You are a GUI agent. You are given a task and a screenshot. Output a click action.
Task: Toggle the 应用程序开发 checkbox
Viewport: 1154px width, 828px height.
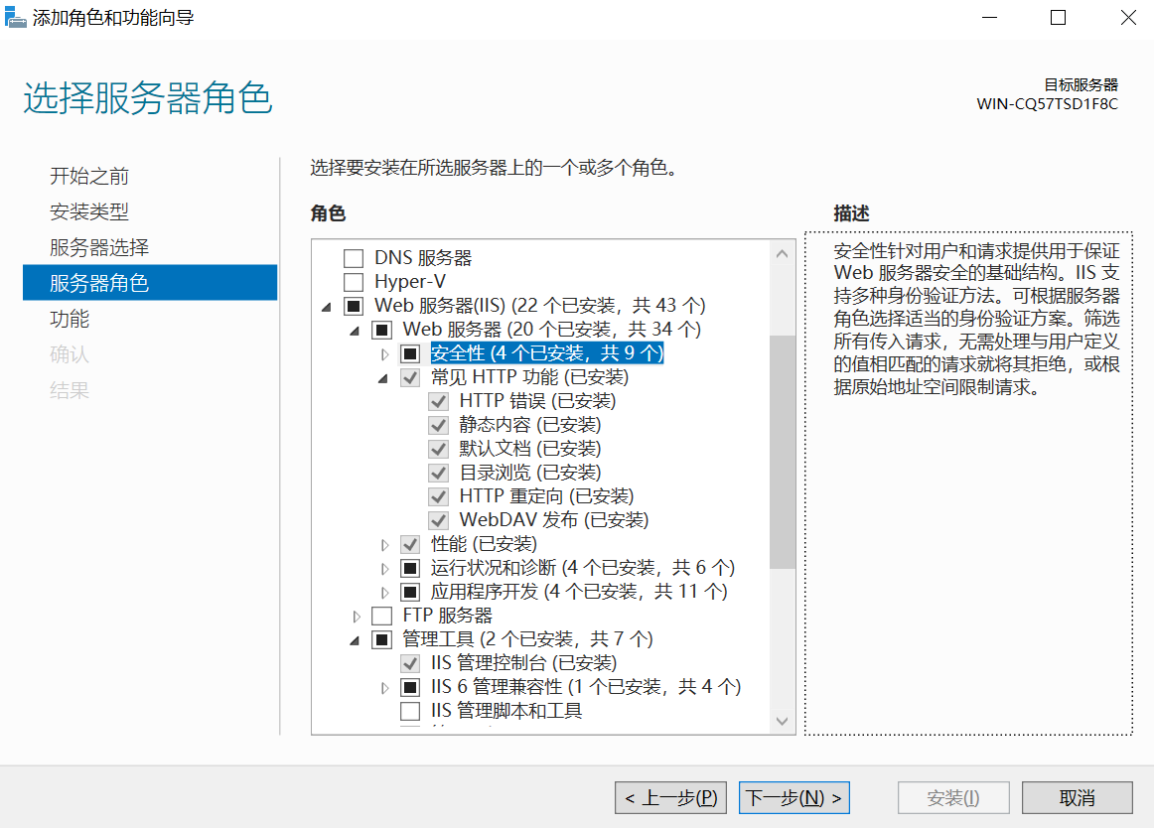pyautogui.click(x=410, y=592)
